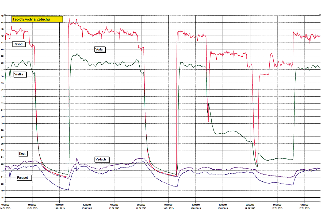This screenshot has width=321, height=222.
Task: Click the y-axis value 33
Action: [2, 96]
